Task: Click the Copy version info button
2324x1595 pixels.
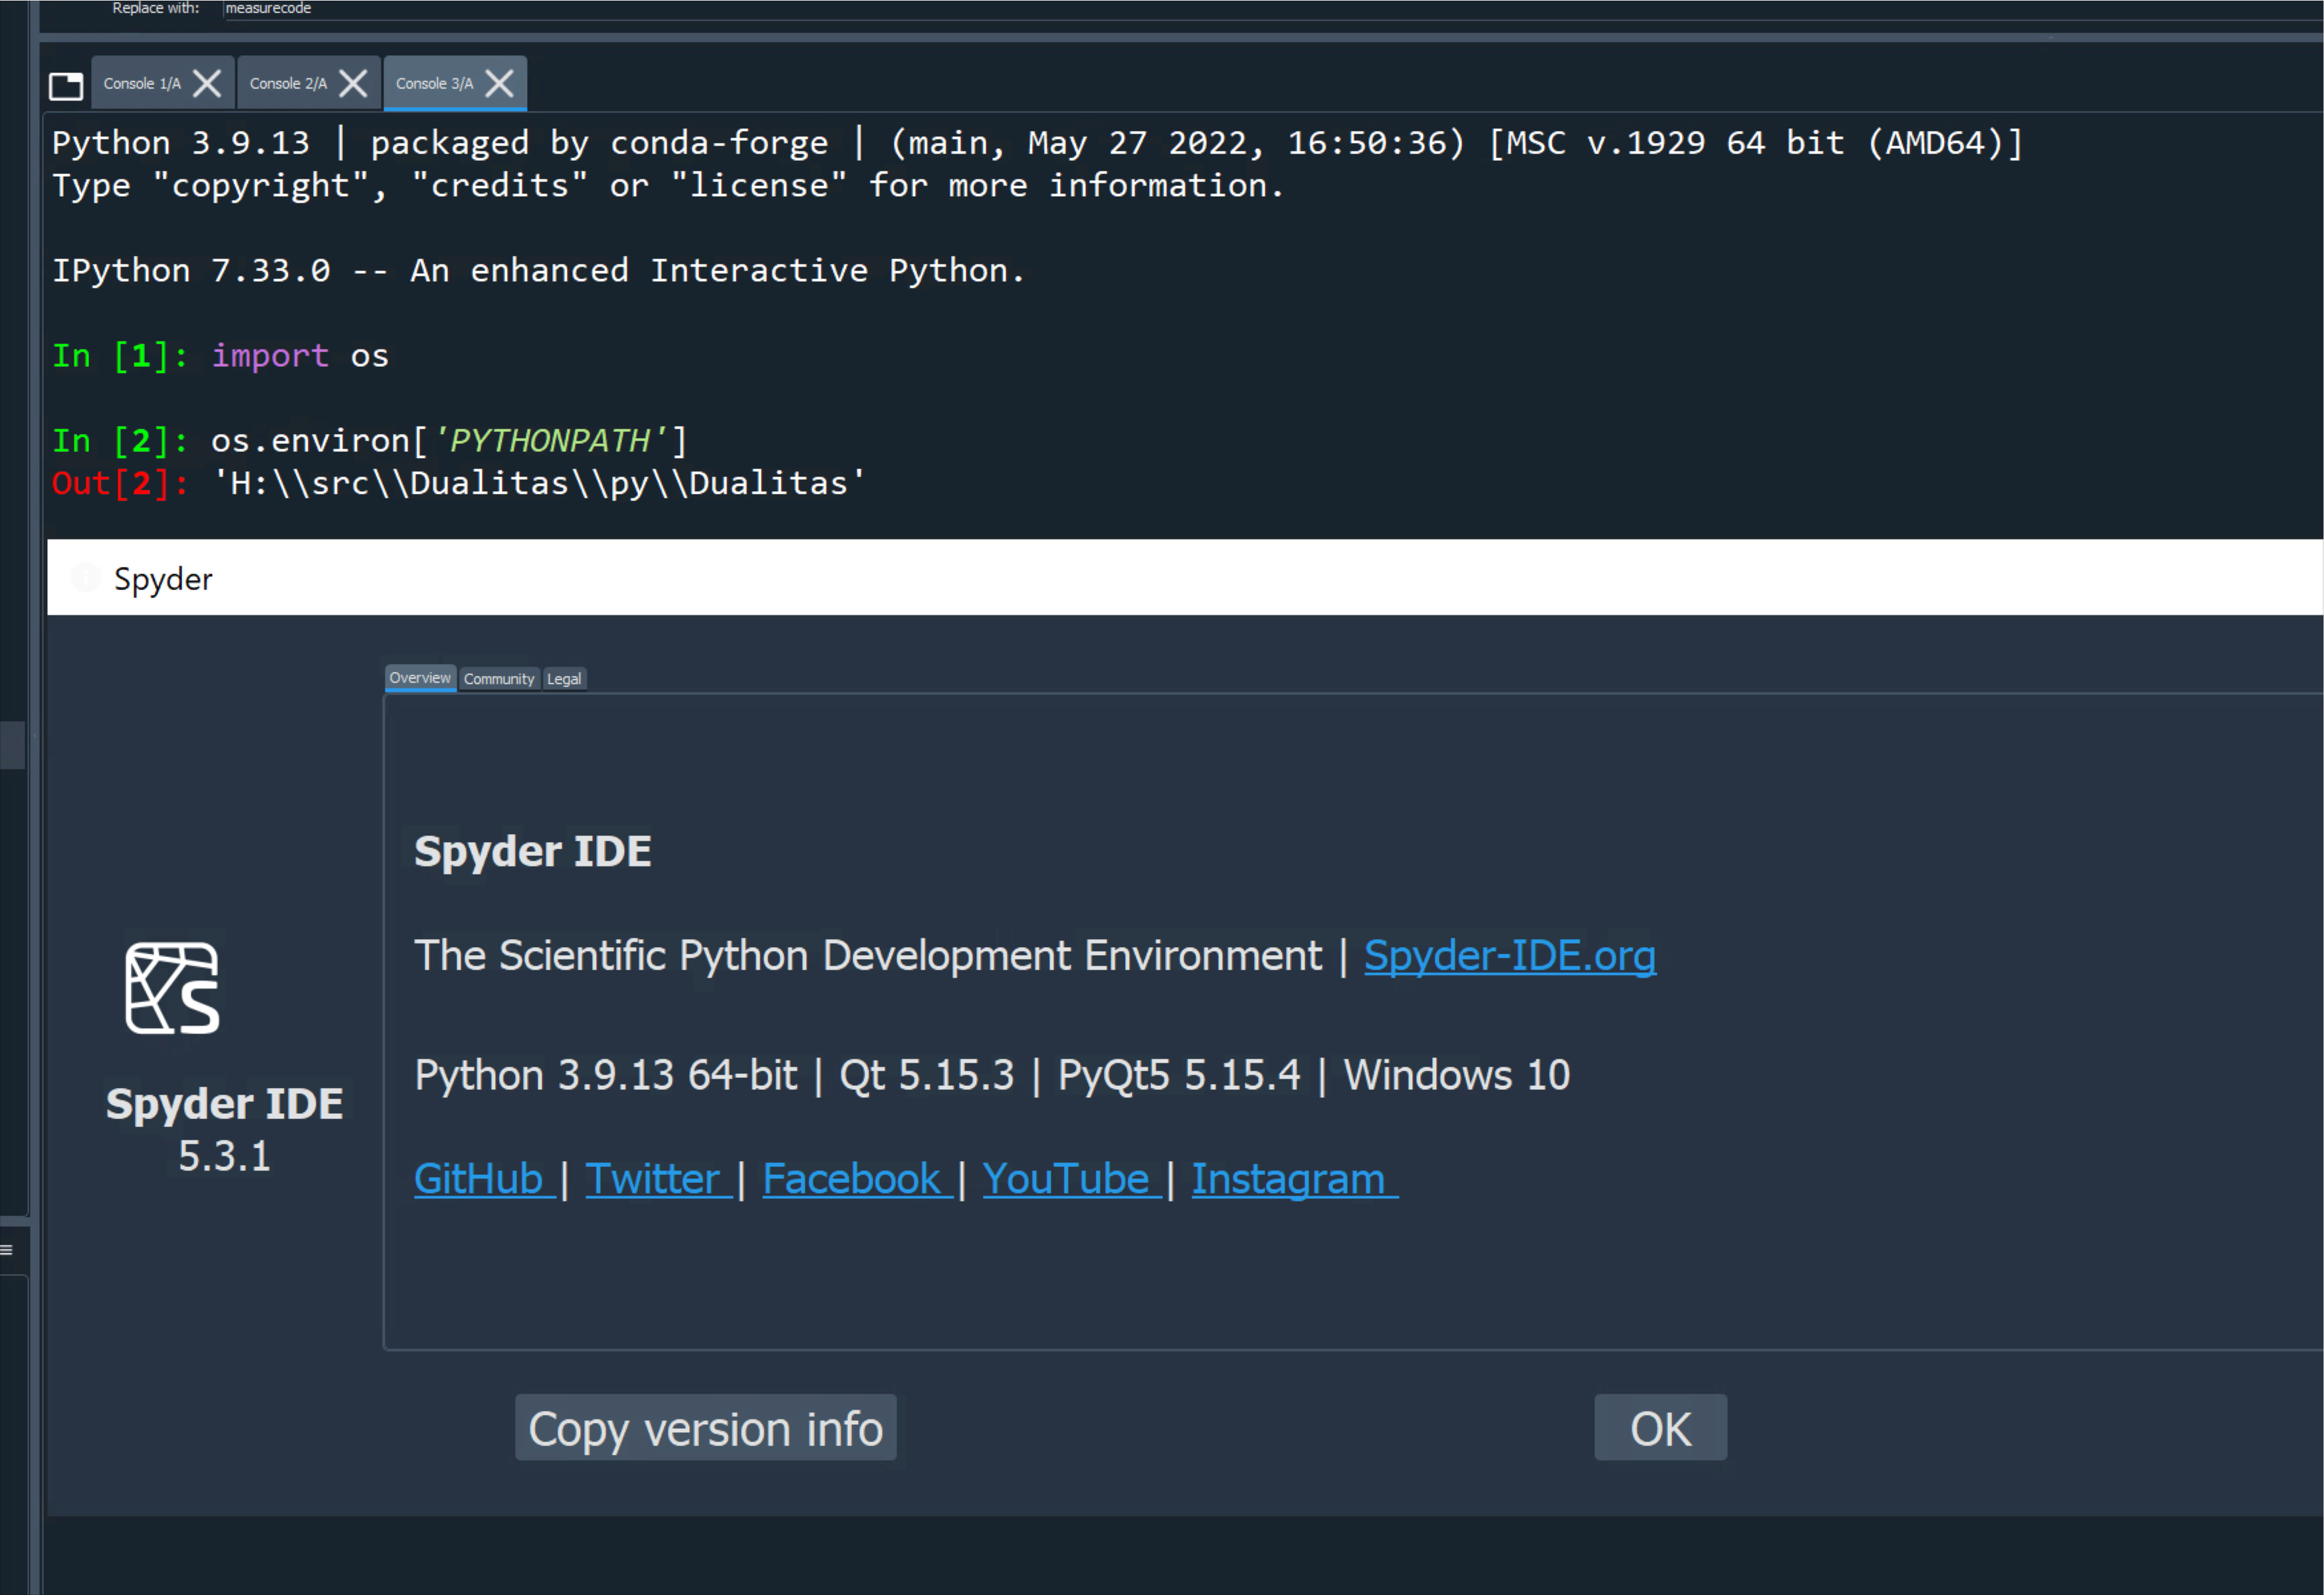Action: pyautogui.click(x=705, y=1428)
